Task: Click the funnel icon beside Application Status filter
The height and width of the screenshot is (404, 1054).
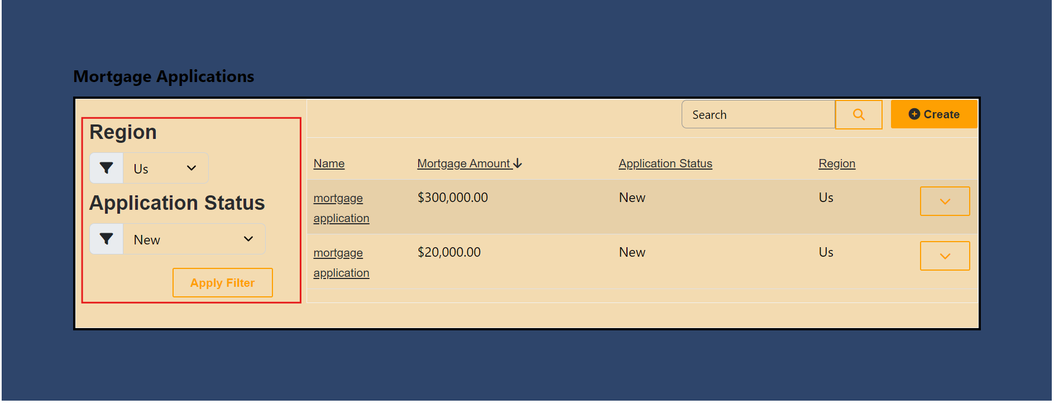Action: [106, 239]
